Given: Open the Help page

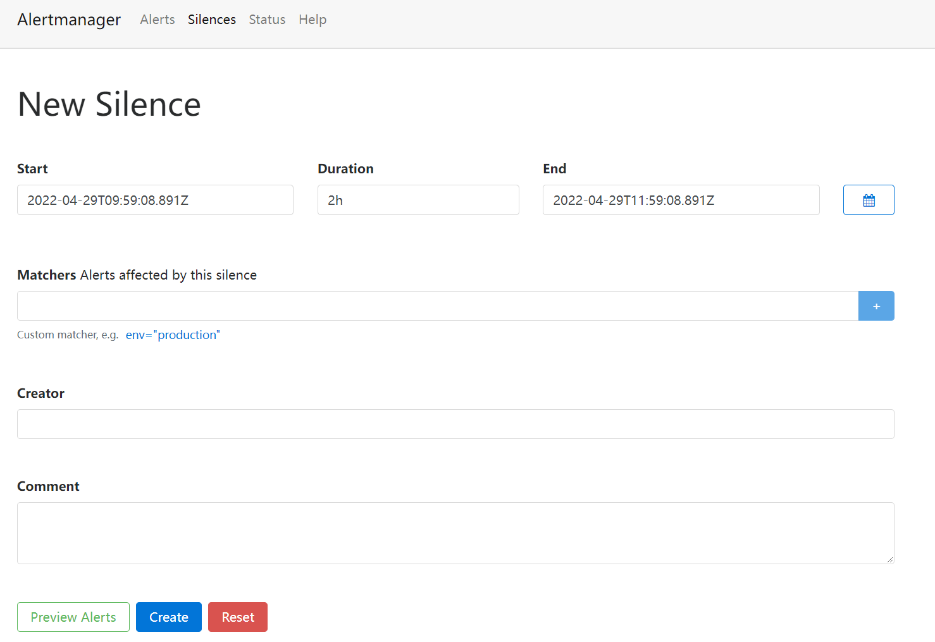Looking at the screenshot, I should point(313,20).
